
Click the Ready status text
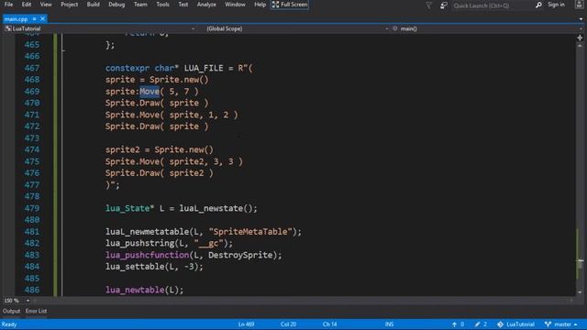click(9, 324)
